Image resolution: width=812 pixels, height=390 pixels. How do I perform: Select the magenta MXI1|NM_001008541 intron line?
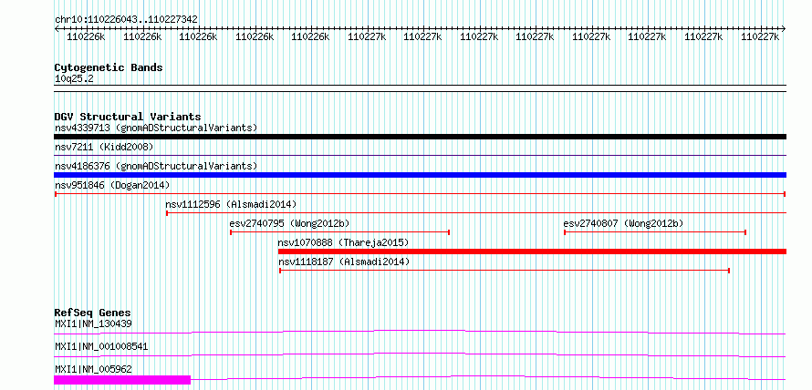420,354
